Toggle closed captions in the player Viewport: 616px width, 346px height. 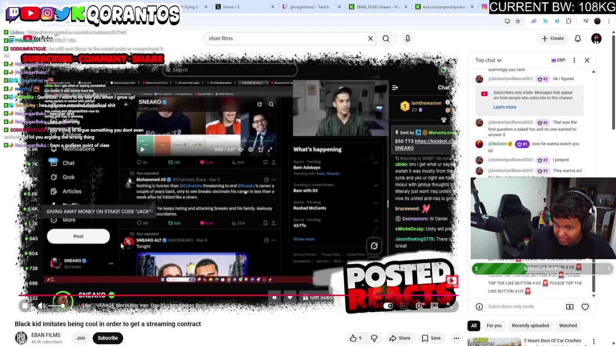[x=404, y=306]
